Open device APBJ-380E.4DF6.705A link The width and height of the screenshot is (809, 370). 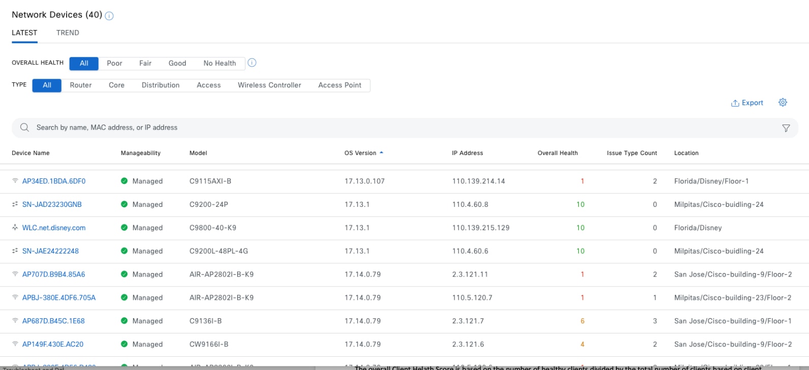tap(59, 298)
